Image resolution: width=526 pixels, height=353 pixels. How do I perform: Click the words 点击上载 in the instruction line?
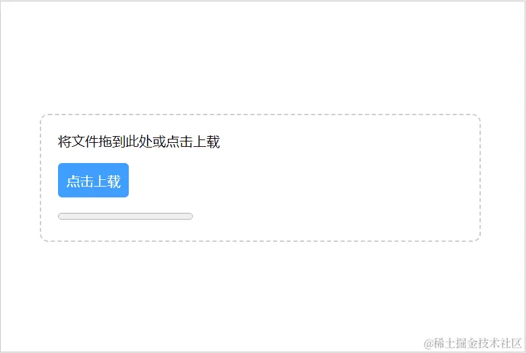click(194, 141)
